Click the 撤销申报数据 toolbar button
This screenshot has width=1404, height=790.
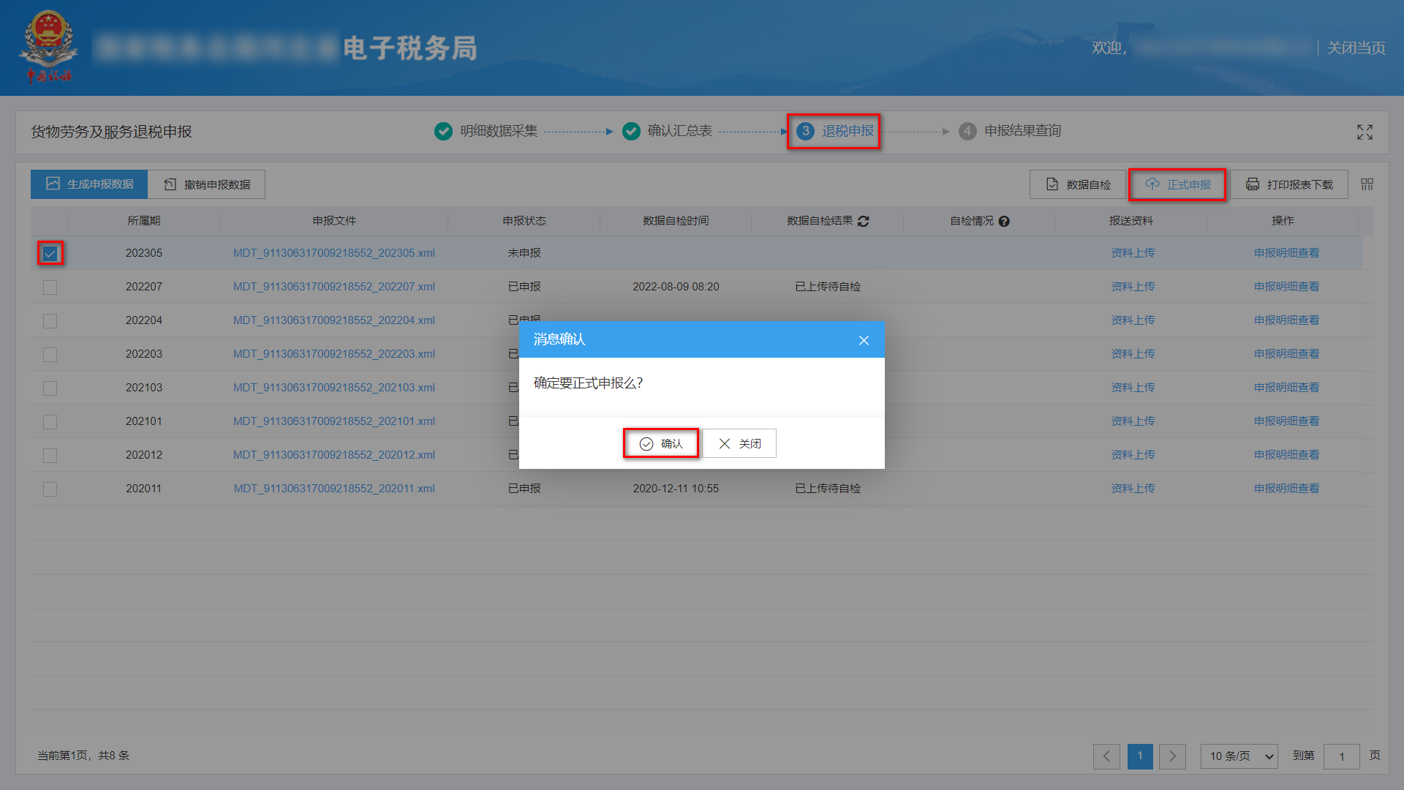point(207,184)
